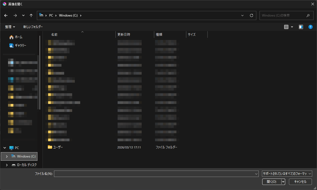Toggle the preview pane
317x190 pixels.
(301, 27)
